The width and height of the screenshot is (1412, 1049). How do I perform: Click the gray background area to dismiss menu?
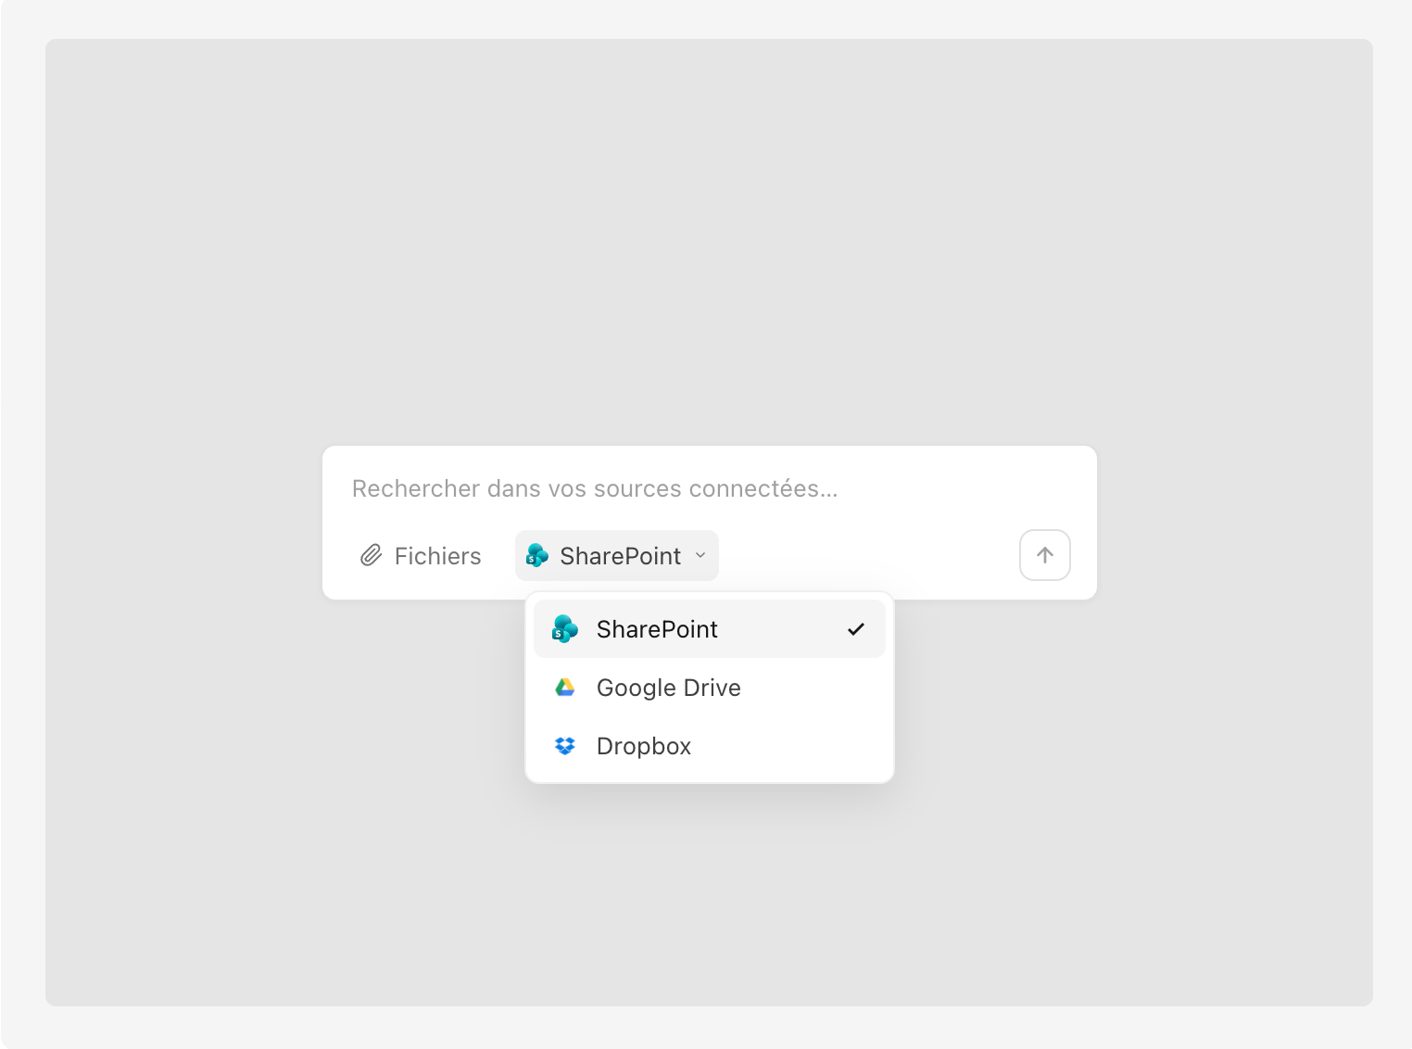[x=709, y=232]
